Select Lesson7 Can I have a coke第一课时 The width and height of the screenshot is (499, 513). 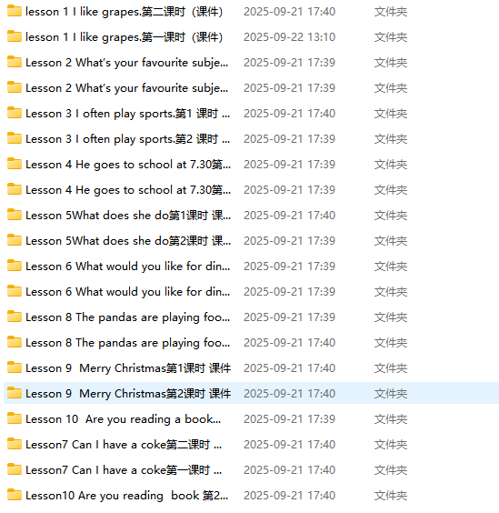point(124,470)
